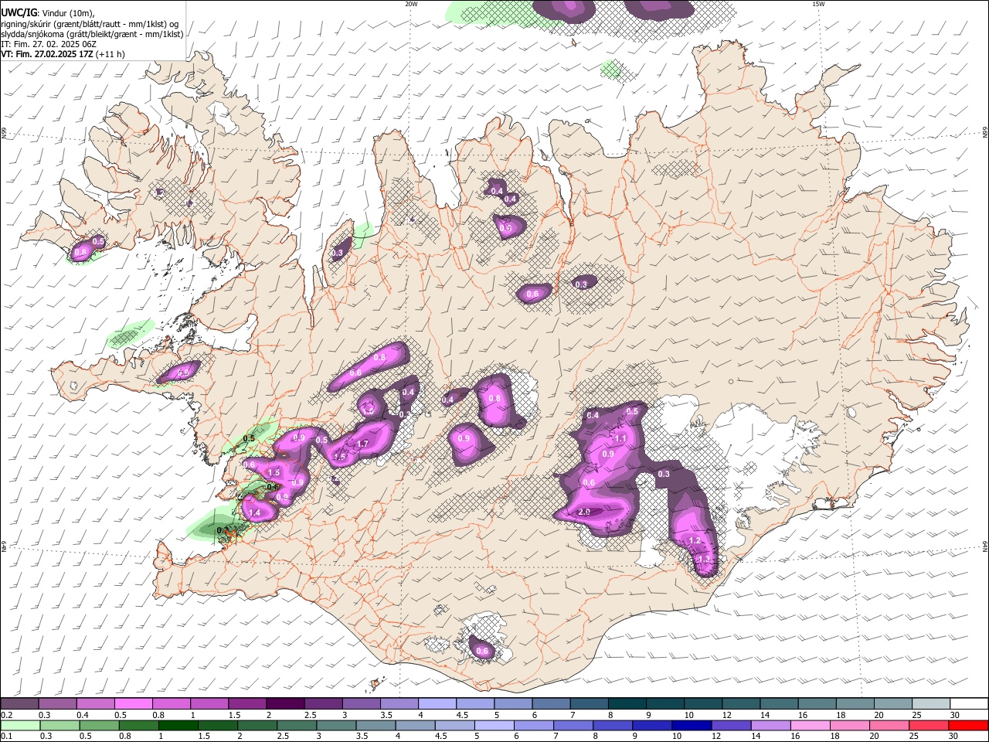Click the '64N' latitude label on right edge
The image size is (989, 742).
pyautogui.click(x=985, y=546)
